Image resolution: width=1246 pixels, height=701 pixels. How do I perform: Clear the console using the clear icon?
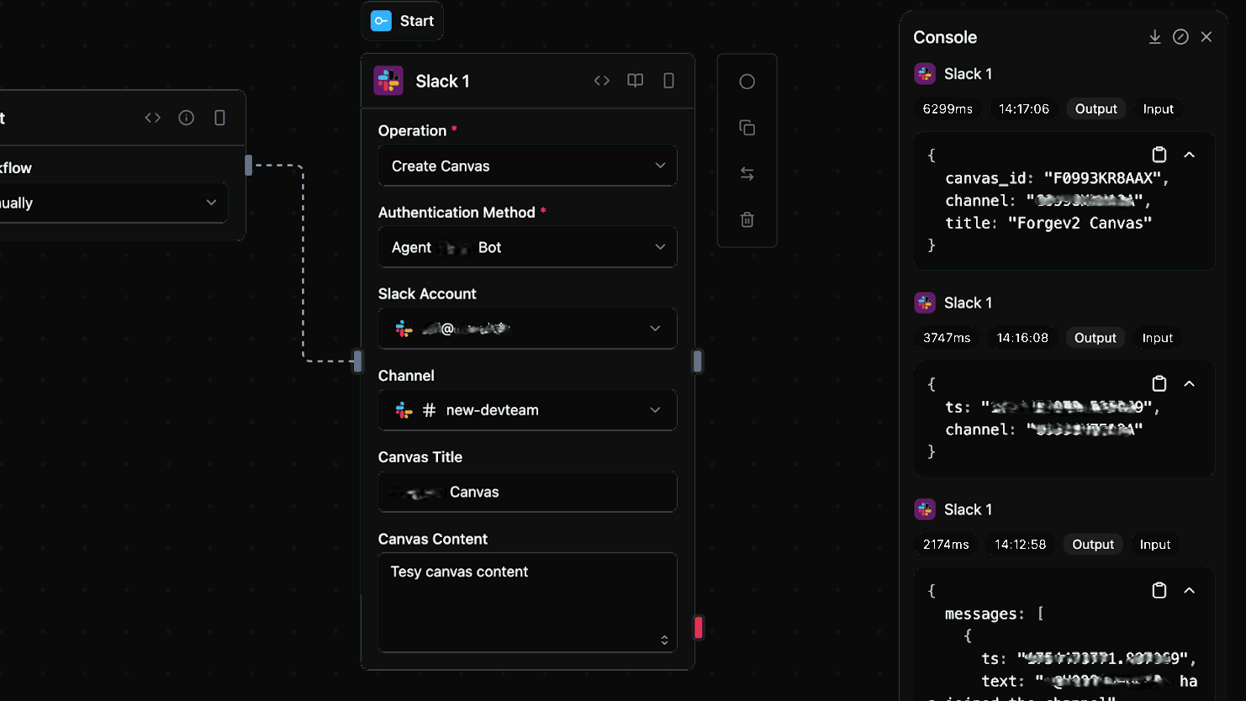click(1180, 37)
